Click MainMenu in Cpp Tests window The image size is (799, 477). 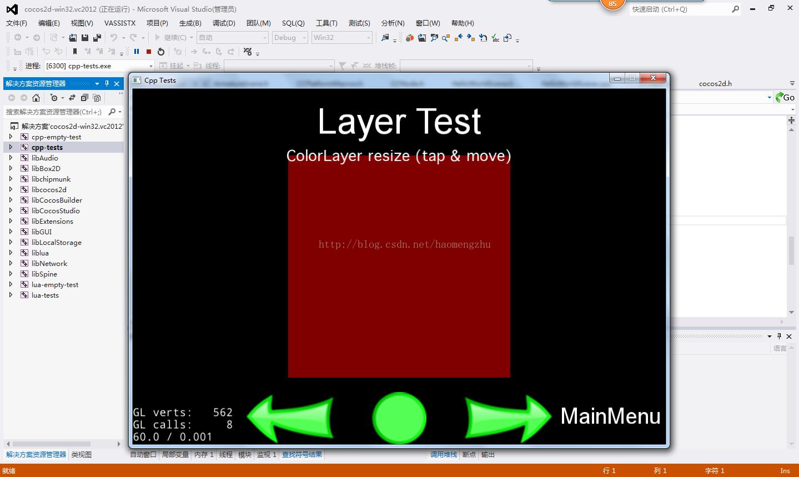610,416
